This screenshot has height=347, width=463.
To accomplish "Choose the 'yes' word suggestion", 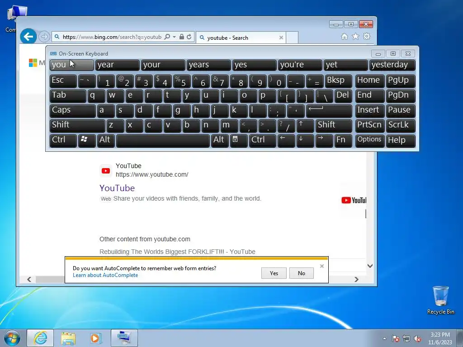I will 254,65.
